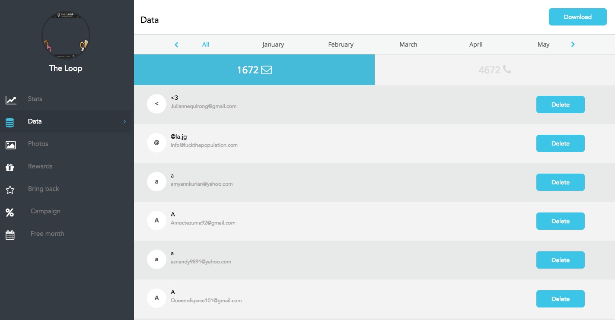Click the Download button
Image resolution: width=615 pixels, height=320 pixels.
pos(577,17)
